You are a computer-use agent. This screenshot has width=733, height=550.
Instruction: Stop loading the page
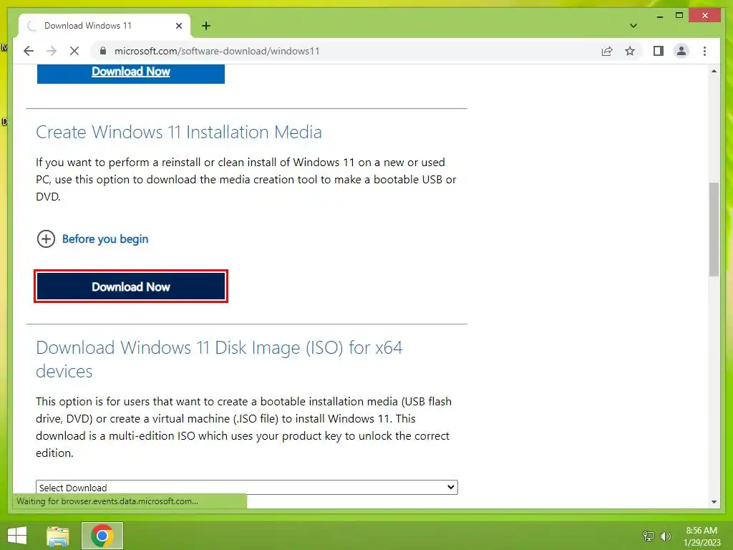pos(74,51)
